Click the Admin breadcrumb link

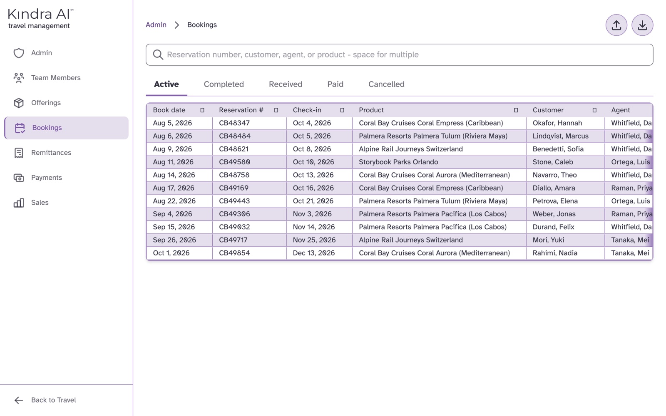(156, 25)
